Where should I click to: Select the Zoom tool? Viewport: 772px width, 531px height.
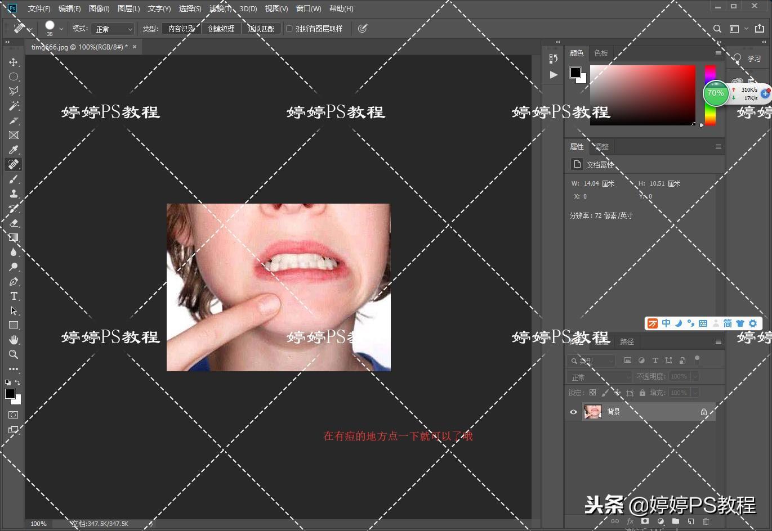[x=14, y=354]
